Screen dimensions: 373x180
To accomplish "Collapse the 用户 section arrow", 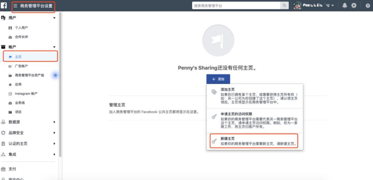I will 54,18.
